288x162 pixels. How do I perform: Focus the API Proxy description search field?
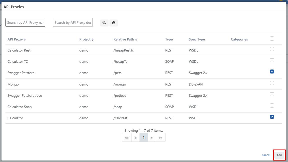click(72, 22)
